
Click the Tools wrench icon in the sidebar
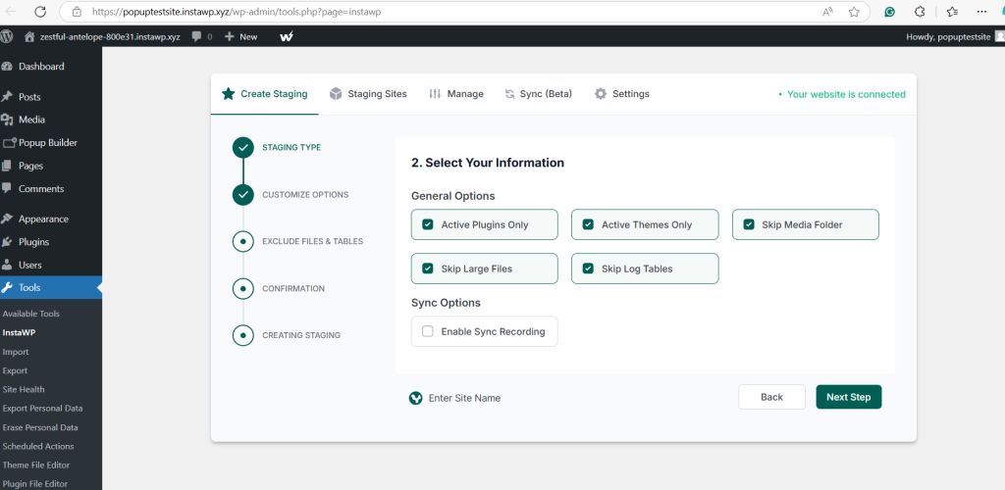click(x=7, y=288)
